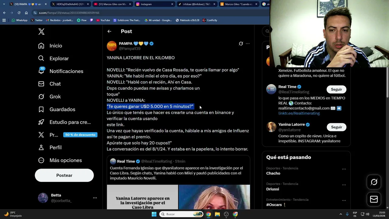
Task: Open floating Grok button
Action: (x=374, y=182)
